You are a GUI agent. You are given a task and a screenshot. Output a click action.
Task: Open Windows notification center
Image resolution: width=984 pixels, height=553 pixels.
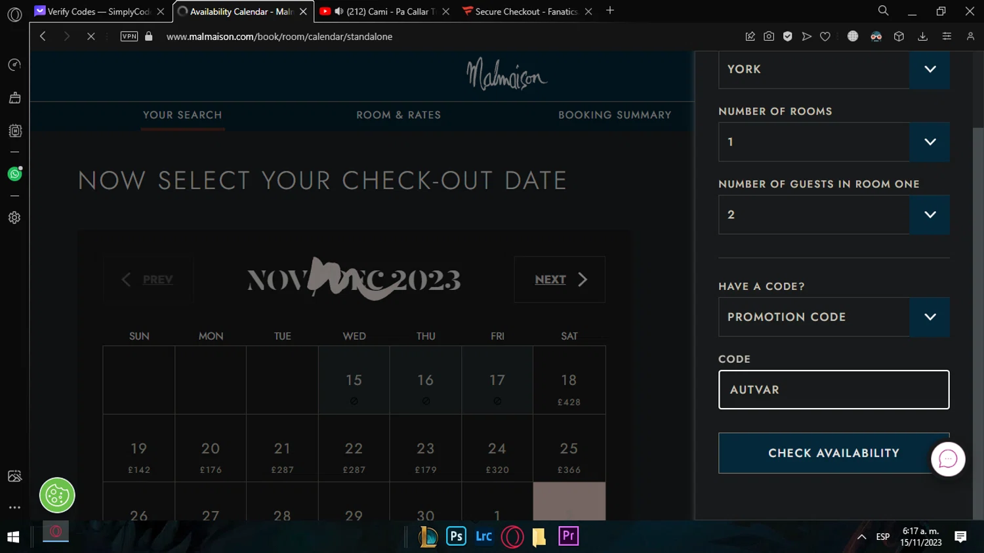click(x=960, y=537)
